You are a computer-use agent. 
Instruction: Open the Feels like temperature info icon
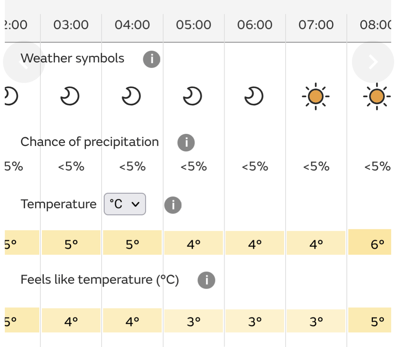point(206,280)
